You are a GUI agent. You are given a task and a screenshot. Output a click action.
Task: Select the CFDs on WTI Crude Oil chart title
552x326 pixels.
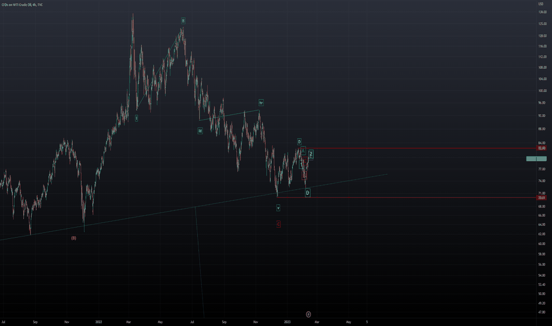pos(22,5)
